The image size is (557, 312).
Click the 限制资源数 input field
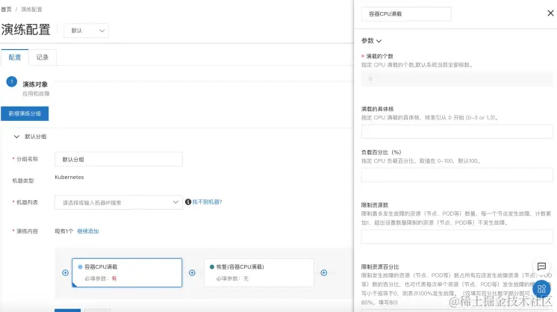[x=457, y=237]
